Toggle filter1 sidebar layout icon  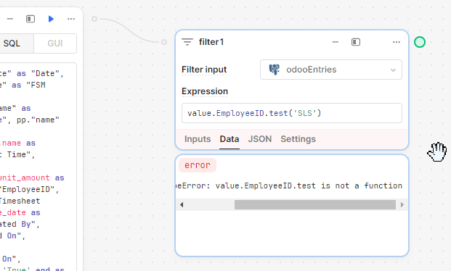(x=356, y=42)
